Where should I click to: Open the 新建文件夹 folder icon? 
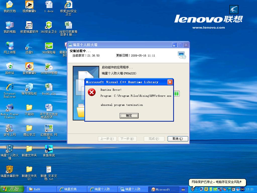pyautogui.click(x=29, y=151)
